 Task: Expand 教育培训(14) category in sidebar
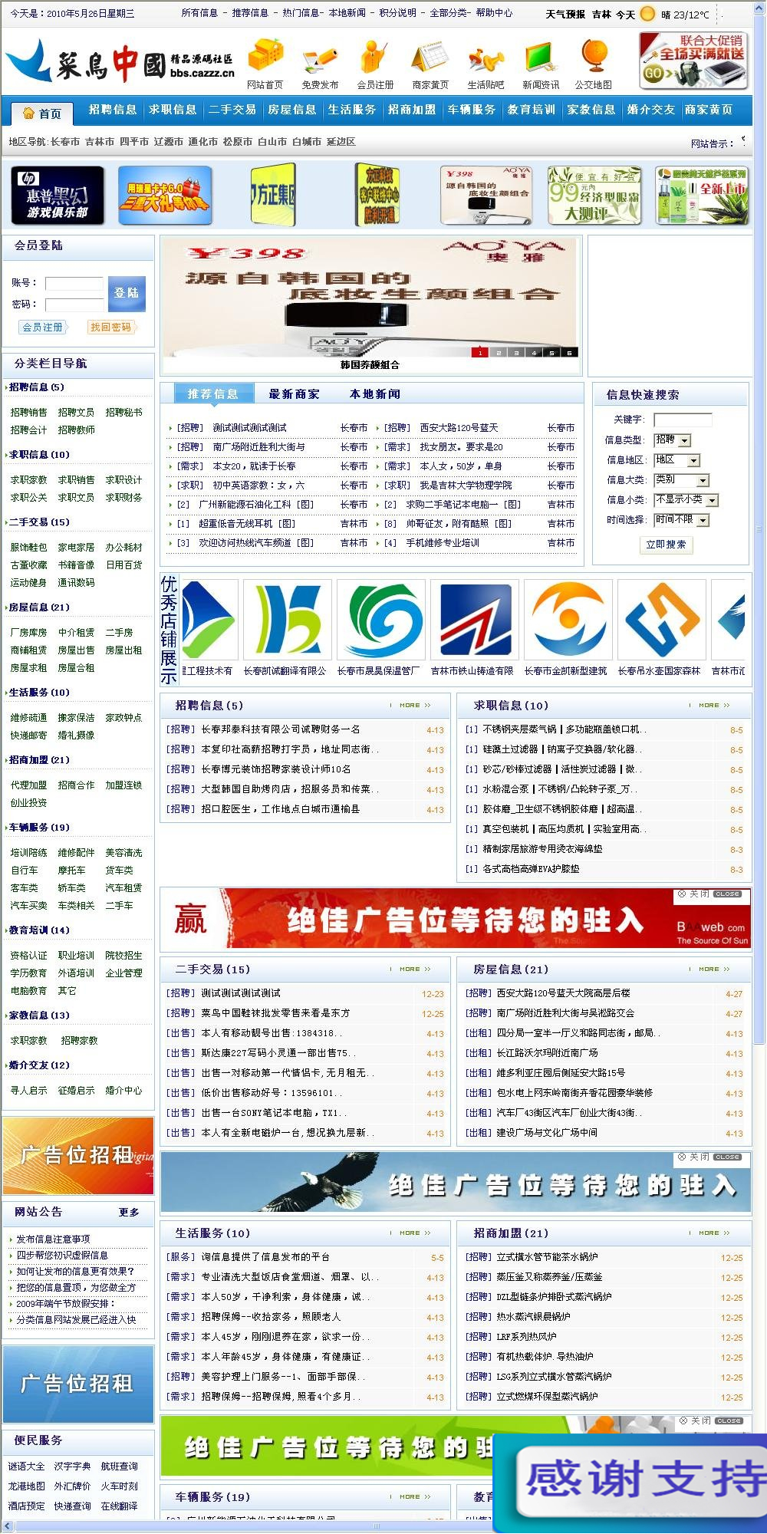[38, 930]
